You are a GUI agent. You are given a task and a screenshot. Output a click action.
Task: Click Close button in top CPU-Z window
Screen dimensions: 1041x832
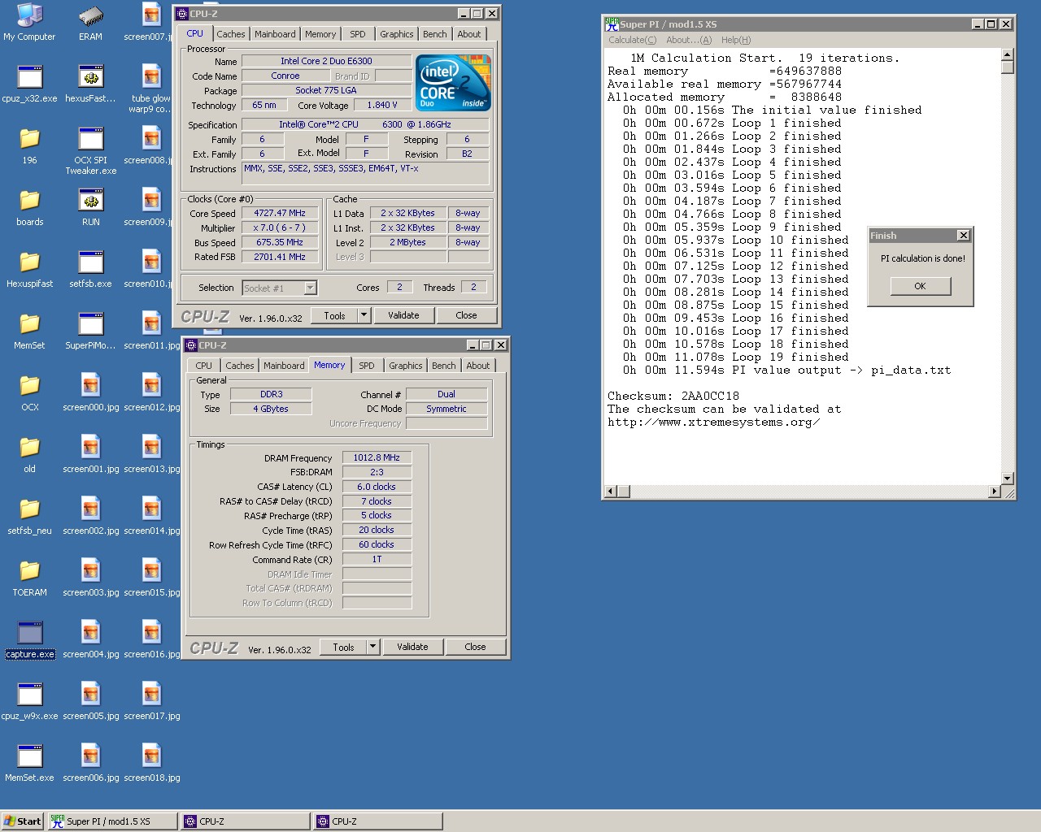coord(466,315)
